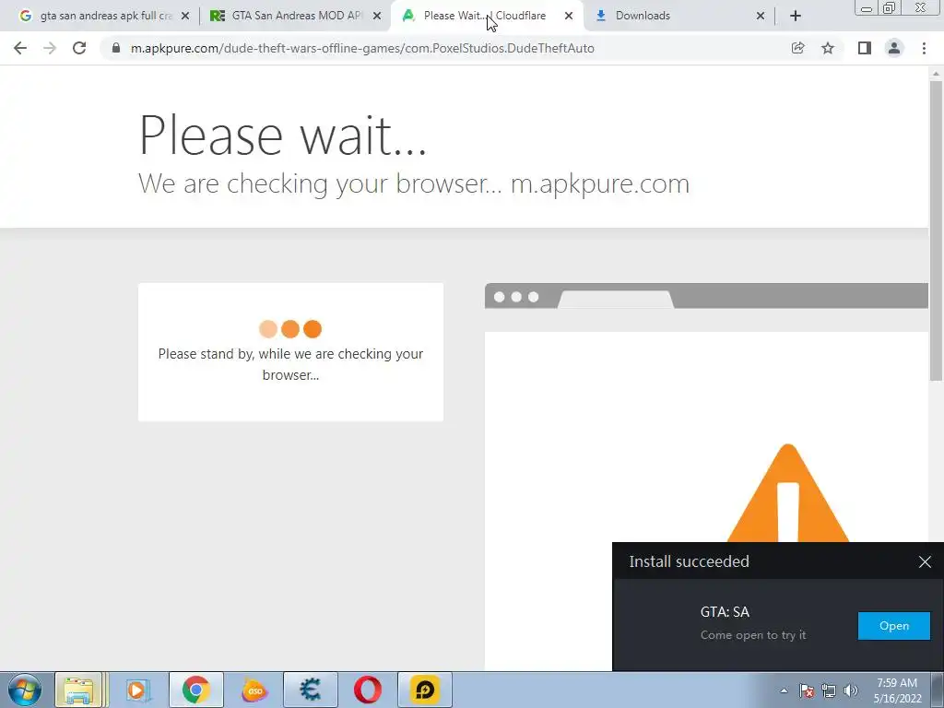The height and width of the screenshot is (708, 944).
Task: Open Chrome's three-dot menu
Action: pos(924,48)
